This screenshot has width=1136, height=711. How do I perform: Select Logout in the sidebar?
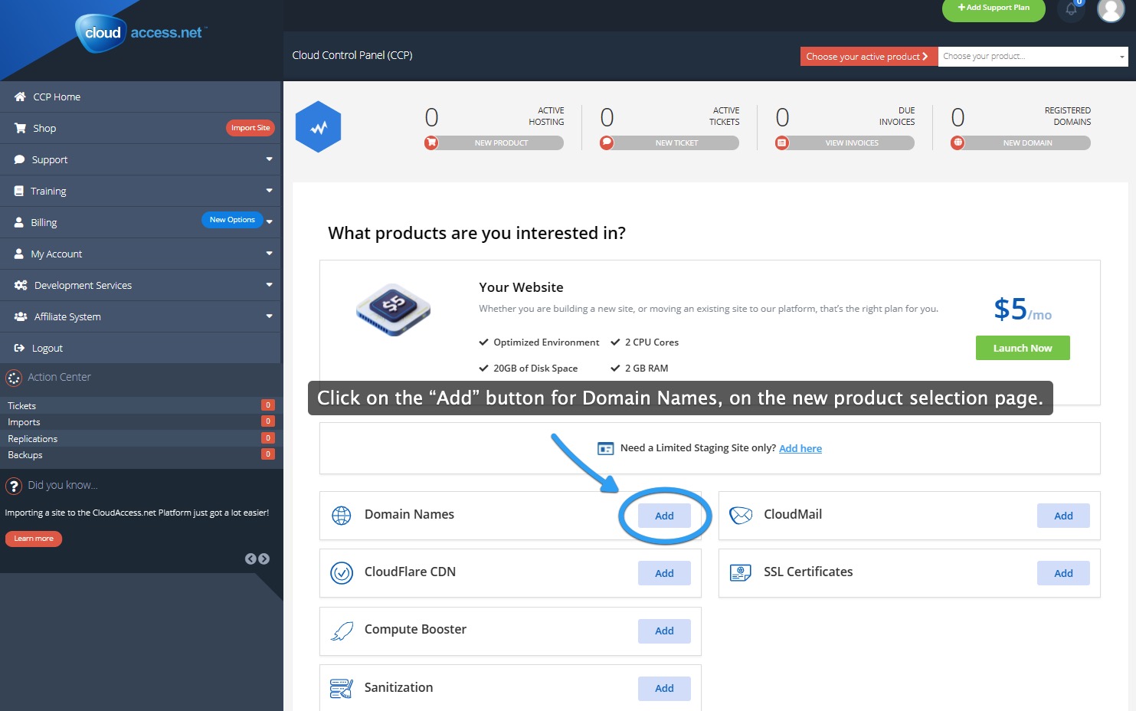click(140, 348)
